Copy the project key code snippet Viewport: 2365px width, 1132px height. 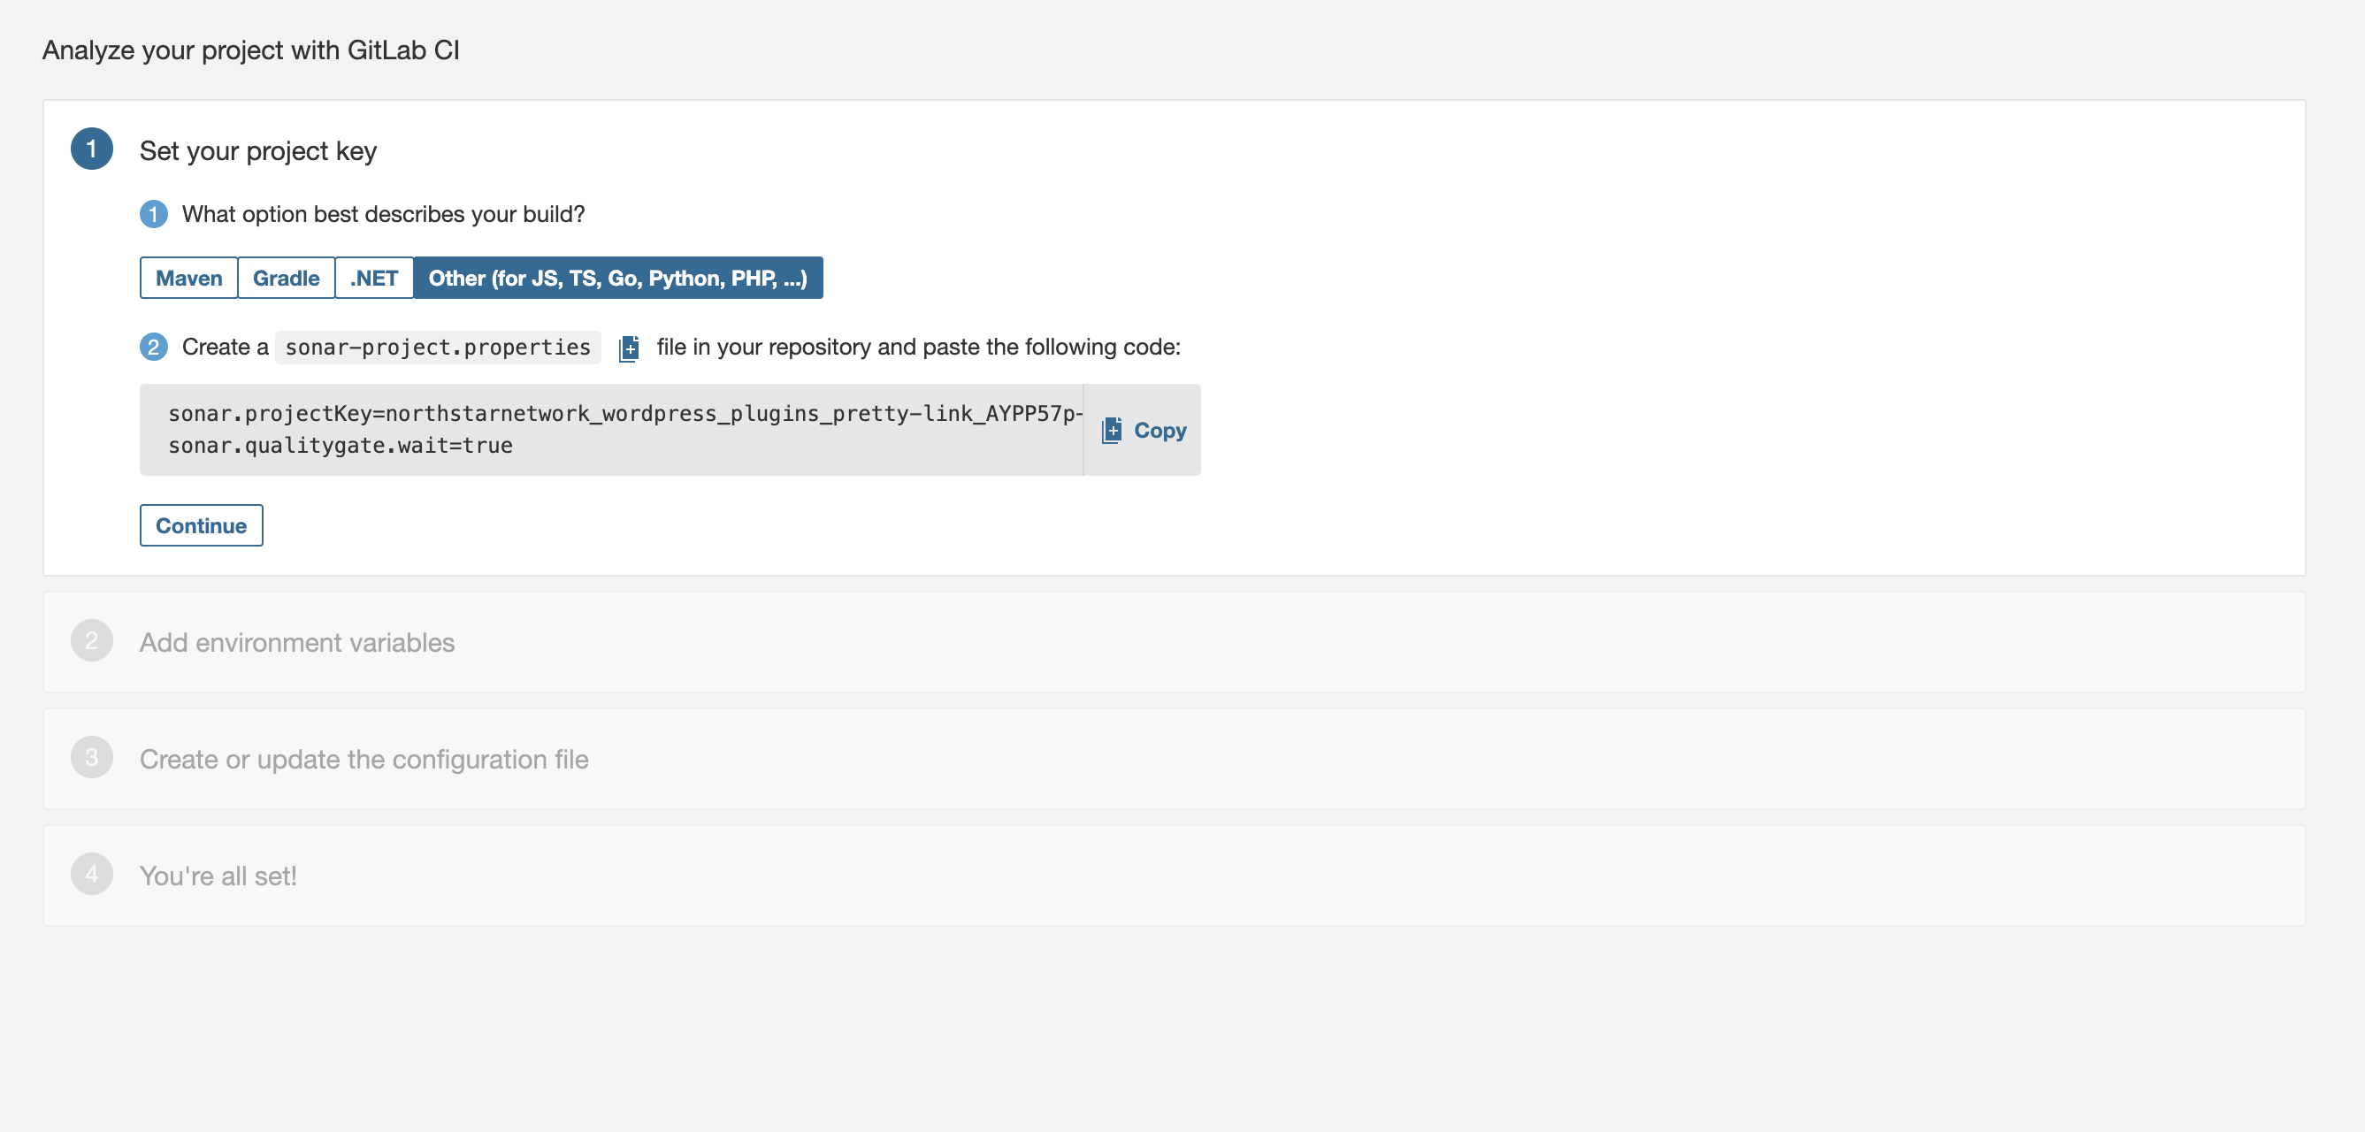tap(1143, 430)
